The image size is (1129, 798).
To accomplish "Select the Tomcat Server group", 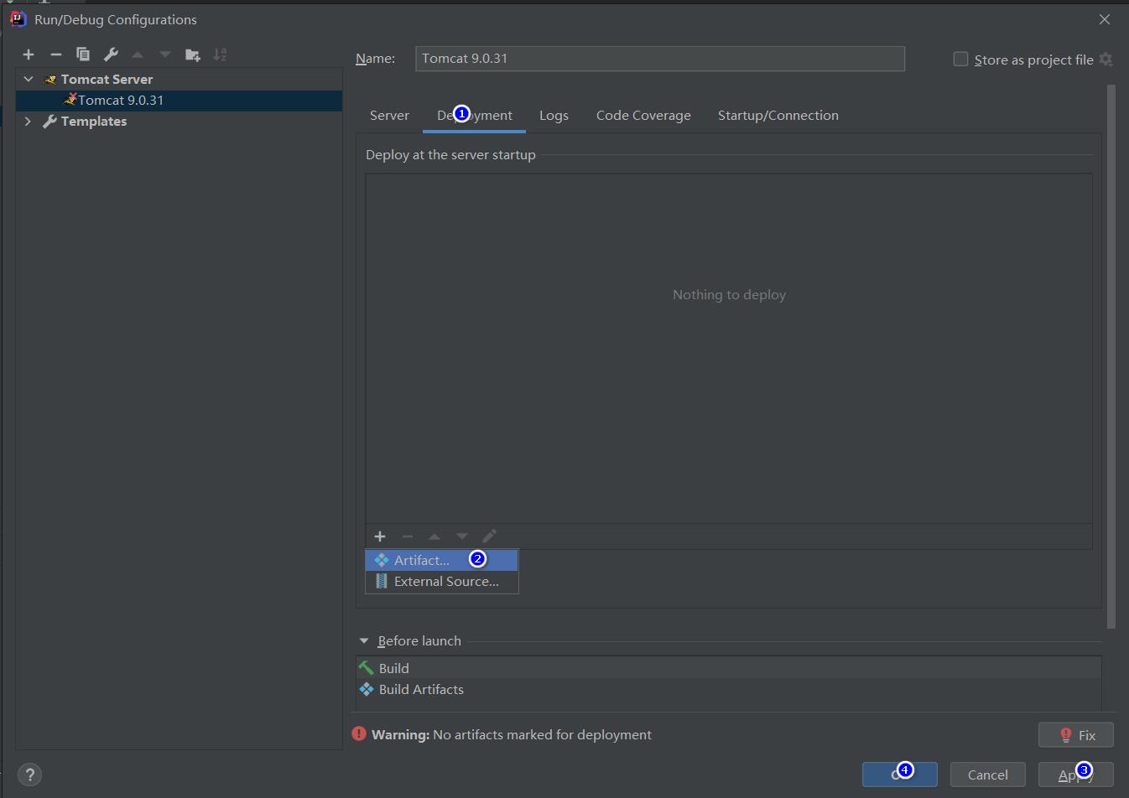I will 179,79.
